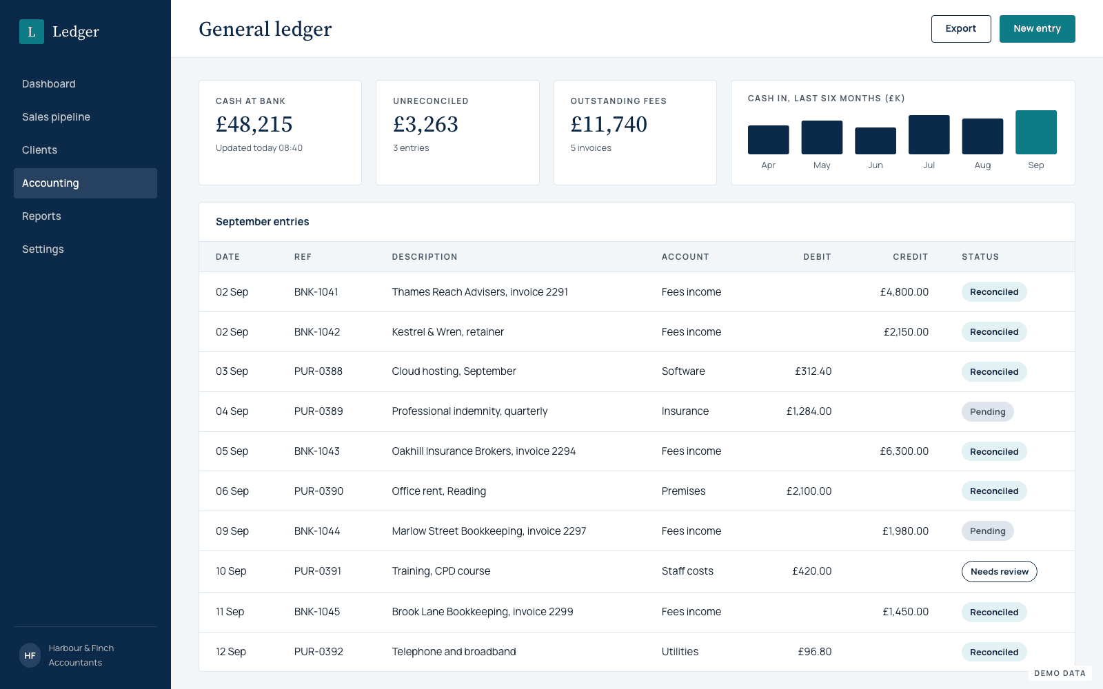Click reference BNK-1044
1103x689 pixels.
[x=317, y=531]
